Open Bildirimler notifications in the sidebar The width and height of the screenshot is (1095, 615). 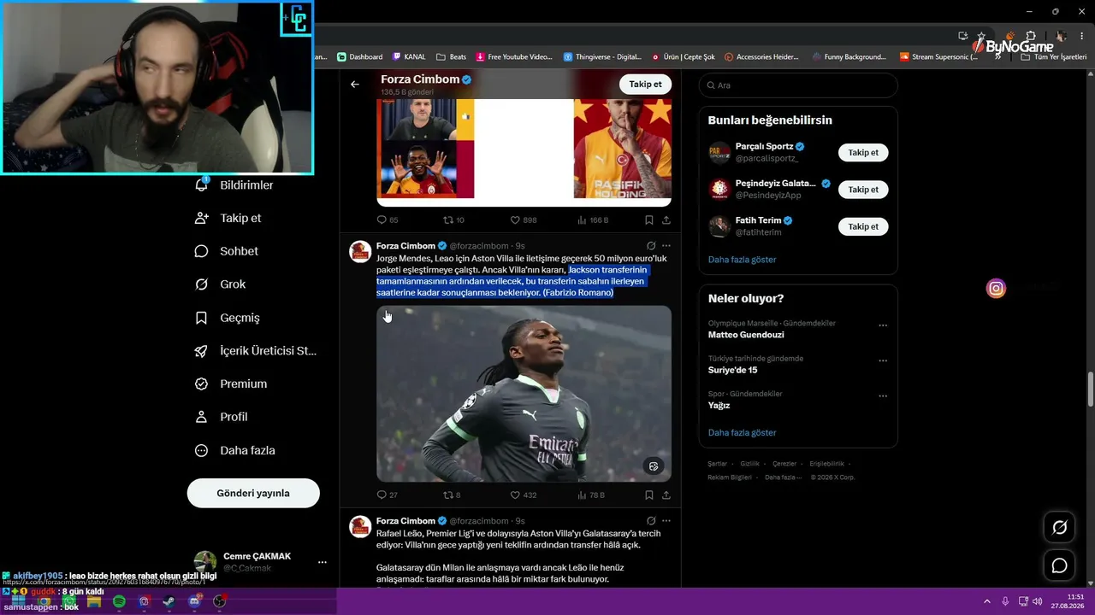pos(234,185)
